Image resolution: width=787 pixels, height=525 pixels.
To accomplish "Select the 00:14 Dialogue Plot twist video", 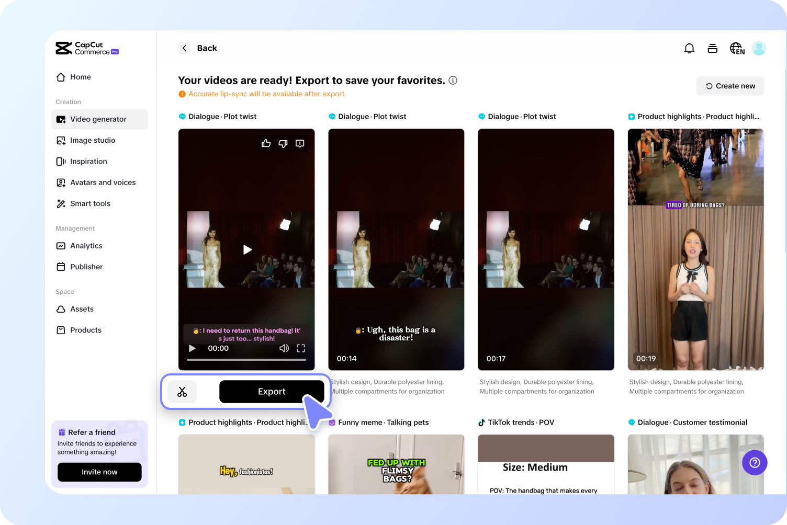I will pos(396,249).
